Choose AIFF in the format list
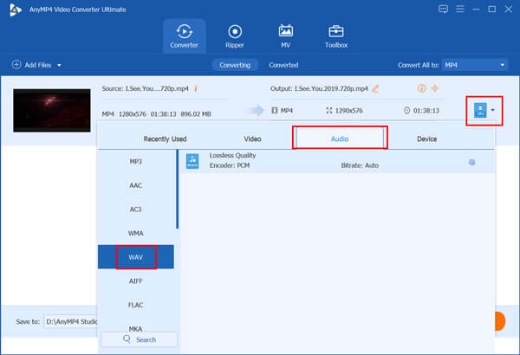 [x=136, y=281]
